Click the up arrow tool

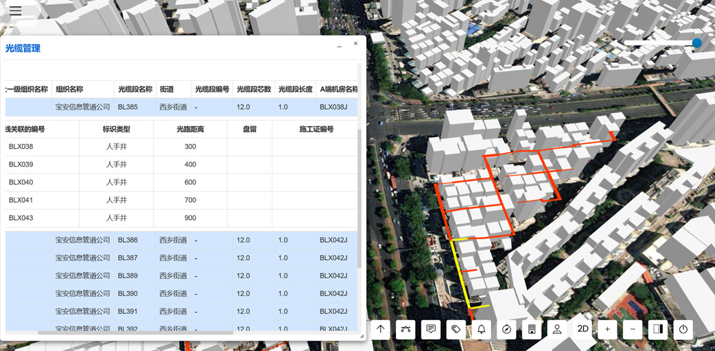380,329
